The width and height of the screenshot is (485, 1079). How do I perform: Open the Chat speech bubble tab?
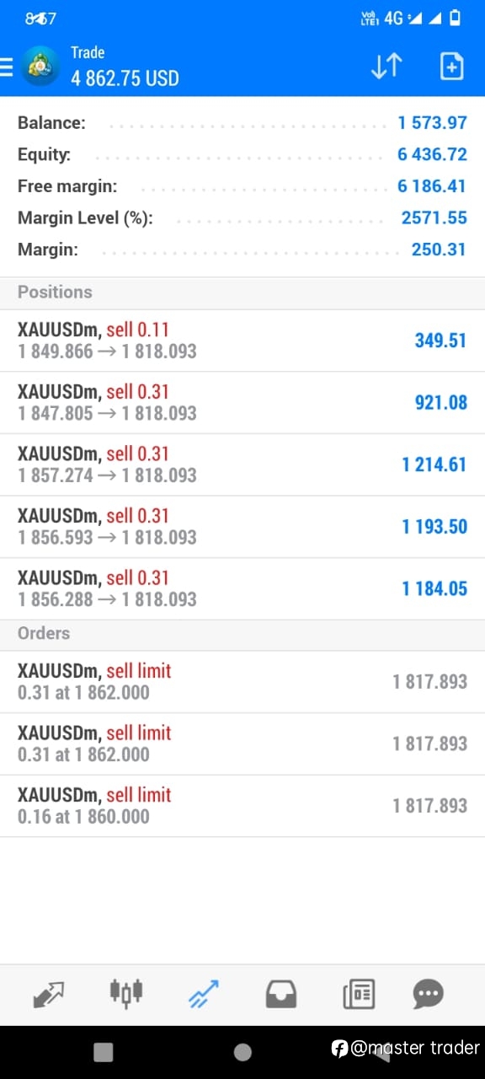(429, 995)
